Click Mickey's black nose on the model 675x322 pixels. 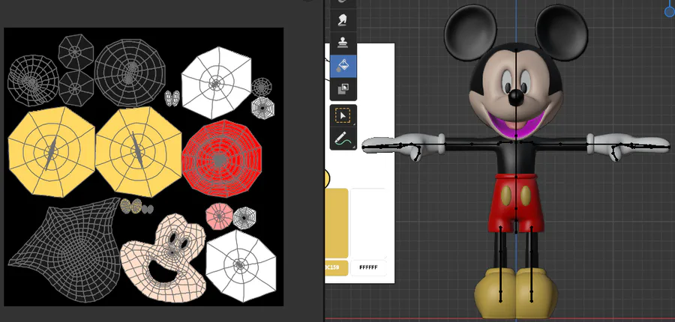[516, 97]
